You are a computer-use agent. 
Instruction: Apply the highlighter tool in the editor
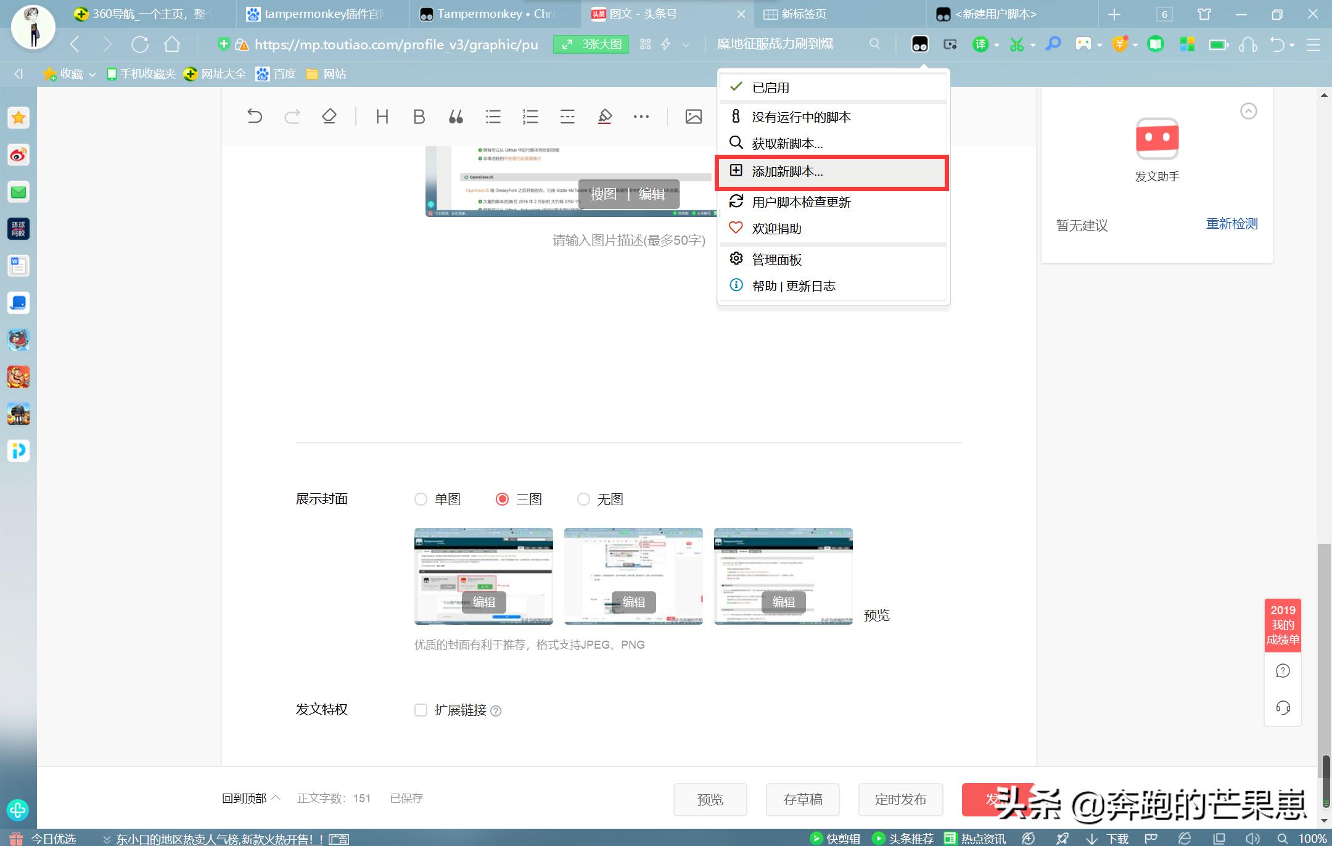pos(604,116)
